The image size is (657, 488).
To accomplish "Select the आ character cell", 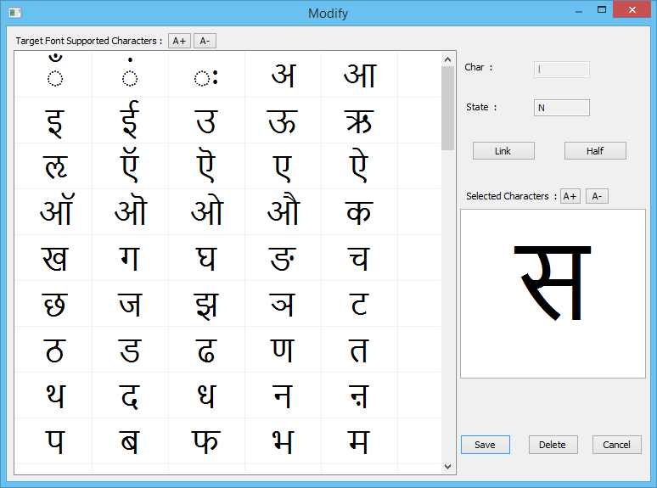I will click(x=359, y=74).
